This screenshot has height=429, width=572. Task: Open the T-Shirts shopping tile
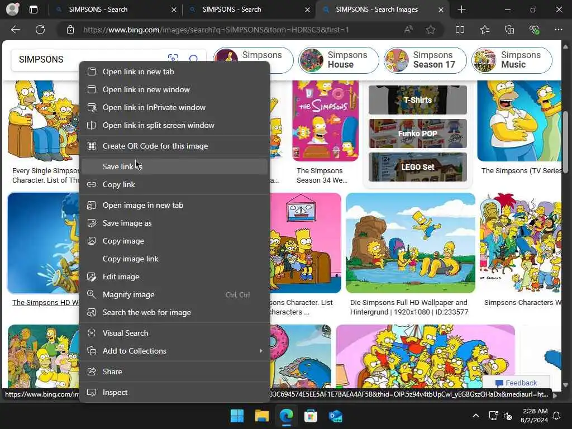pos(418,100)
